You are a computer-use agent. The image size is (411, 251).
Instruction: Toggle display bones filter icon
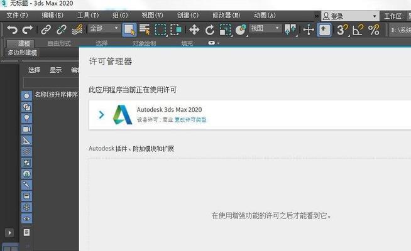[26, 184]
